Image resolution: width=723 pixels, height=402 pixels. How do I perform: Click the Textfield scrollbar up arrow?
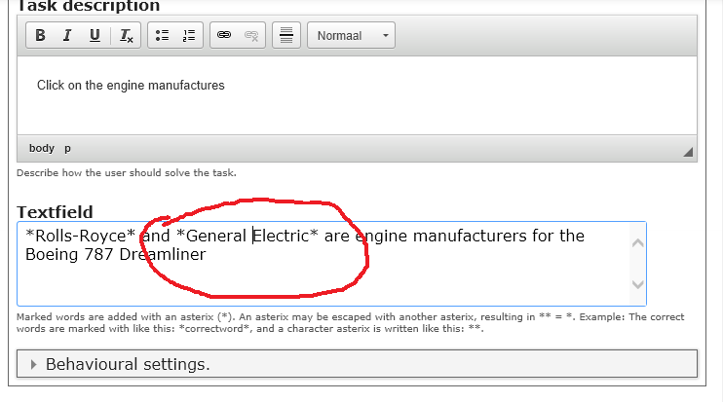637,243
